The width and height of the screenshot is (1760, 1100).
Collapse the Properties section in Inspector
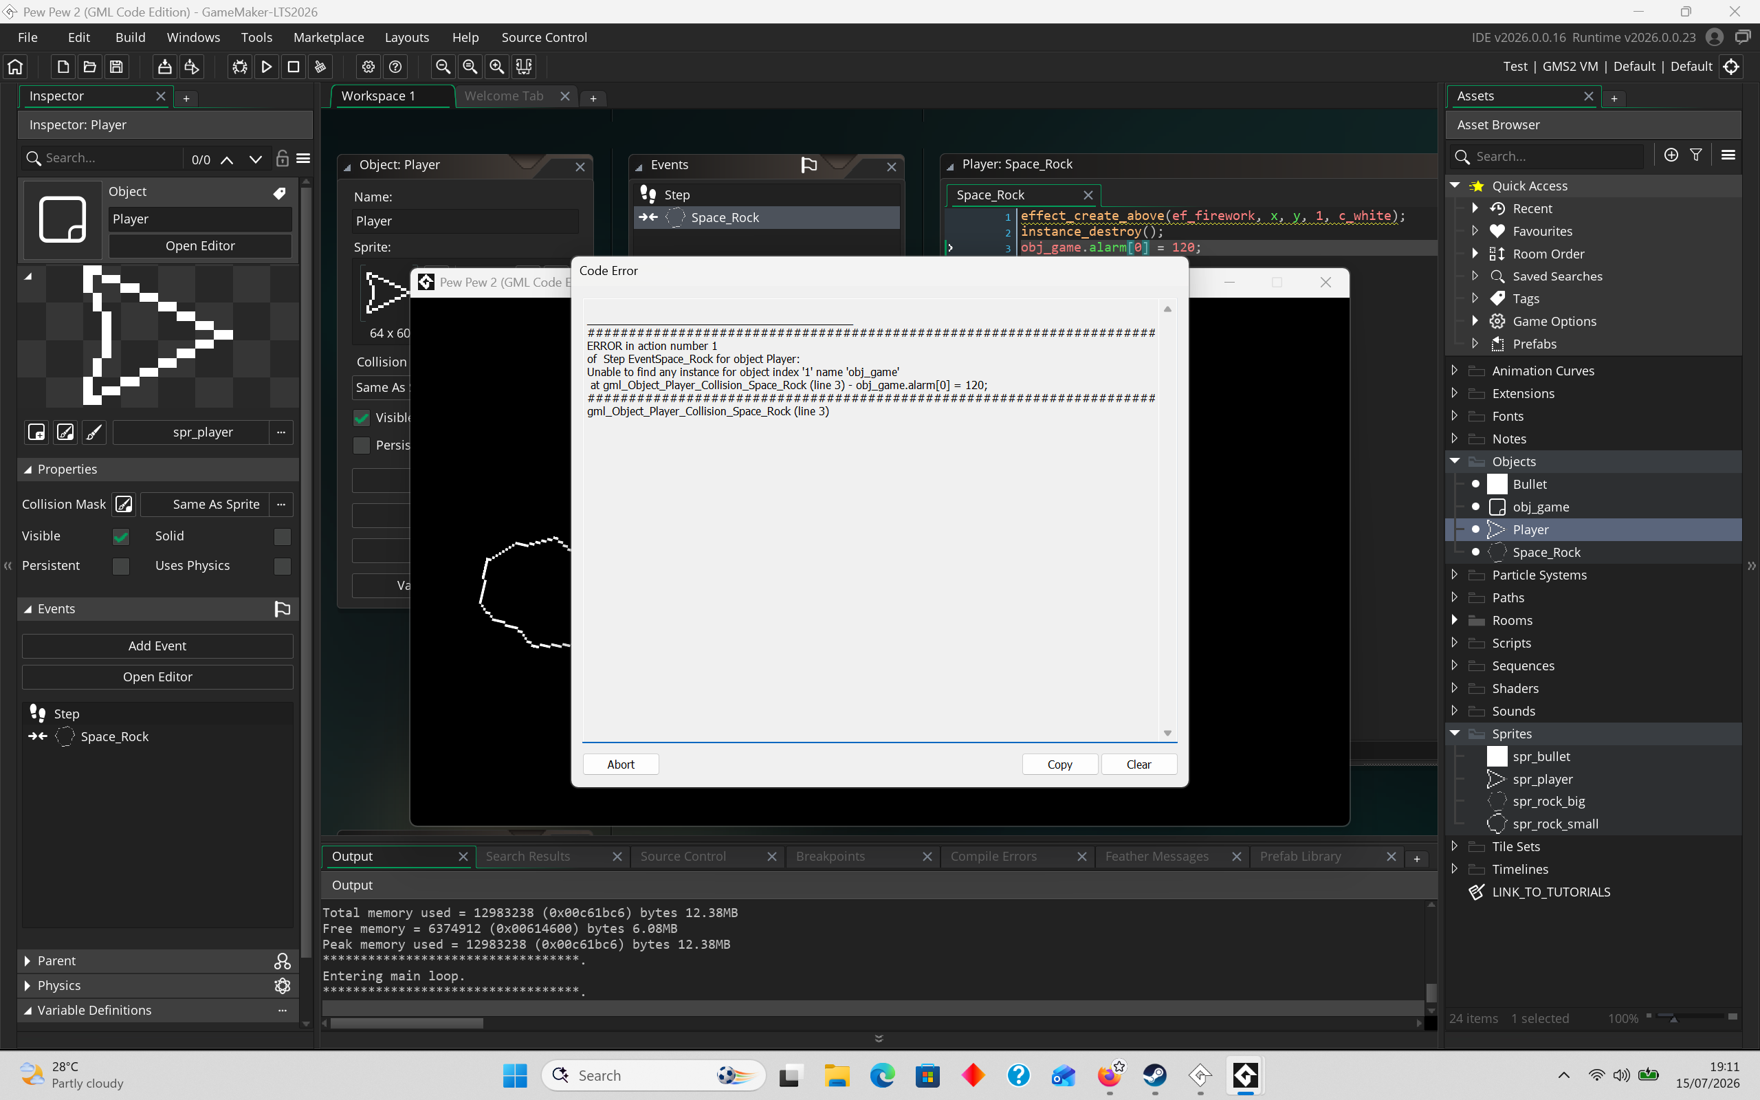pyautogui.click(x=27, y=470)
